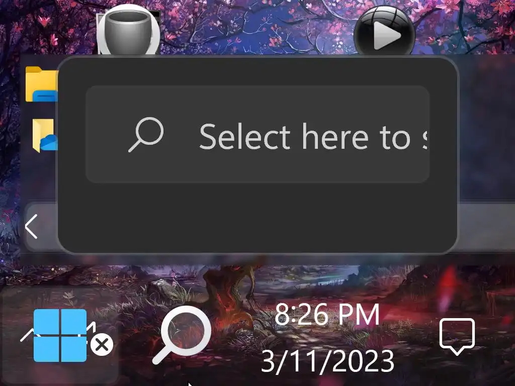Click the caret peeking right of Start logo

coord(92,327)
